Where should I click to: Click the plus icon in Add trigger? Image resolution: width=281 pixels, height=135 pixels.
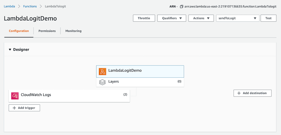[x=14, y=108]
